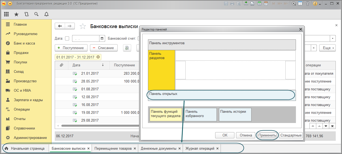Open the Продажи section
Image resolution: width=342 pixels, height=154 pixels.
coord(21,53)
